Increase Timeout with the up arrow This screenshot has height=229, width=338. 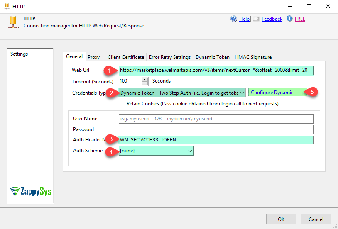pyautogui.click(x=145, y=79)
